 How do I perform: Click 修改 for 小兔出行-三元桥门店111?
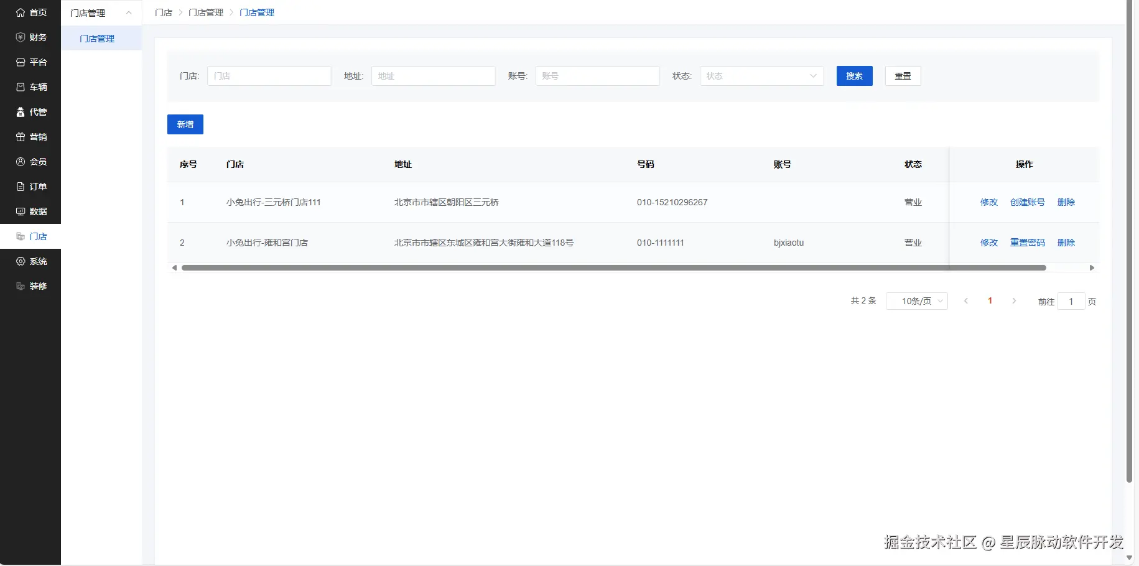[x=989, y=202]
